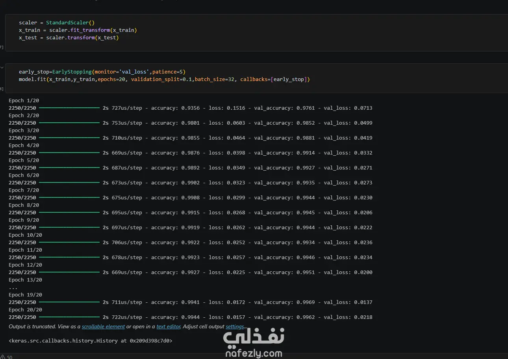Viewport: 508px width, 359px height.
Task: Click the val_loss: 0.0137 value
Action: point(348,302)
